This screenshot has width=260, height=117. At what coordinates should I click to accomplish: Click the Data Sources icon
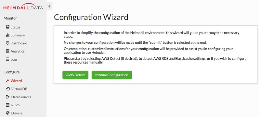7,97
